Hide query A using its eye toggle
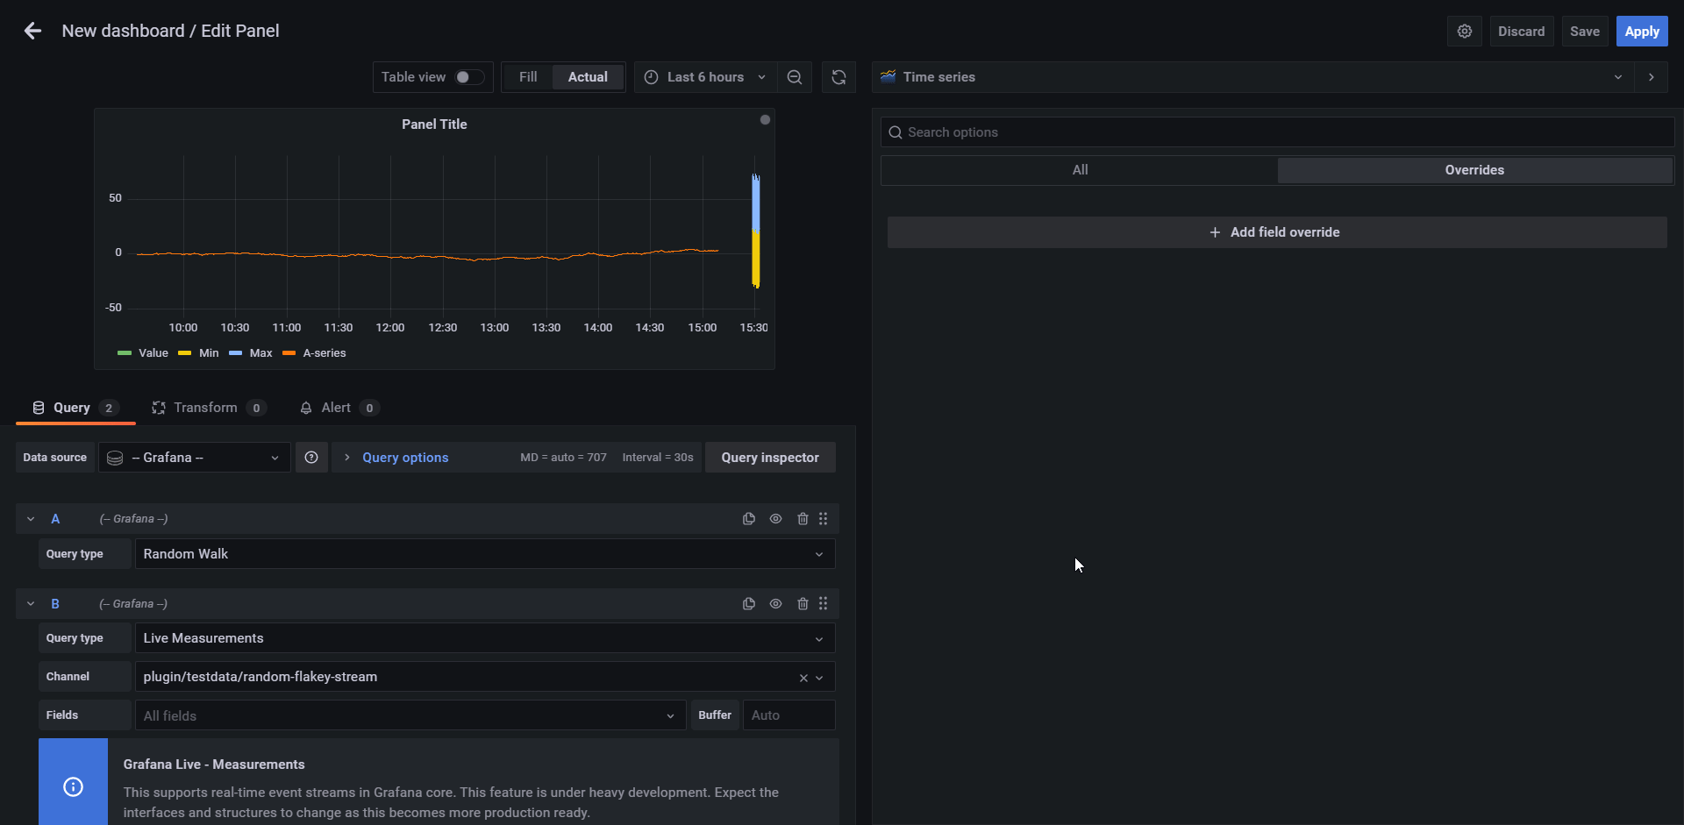Screen dimensions: 1684x825 coord(776,518)
